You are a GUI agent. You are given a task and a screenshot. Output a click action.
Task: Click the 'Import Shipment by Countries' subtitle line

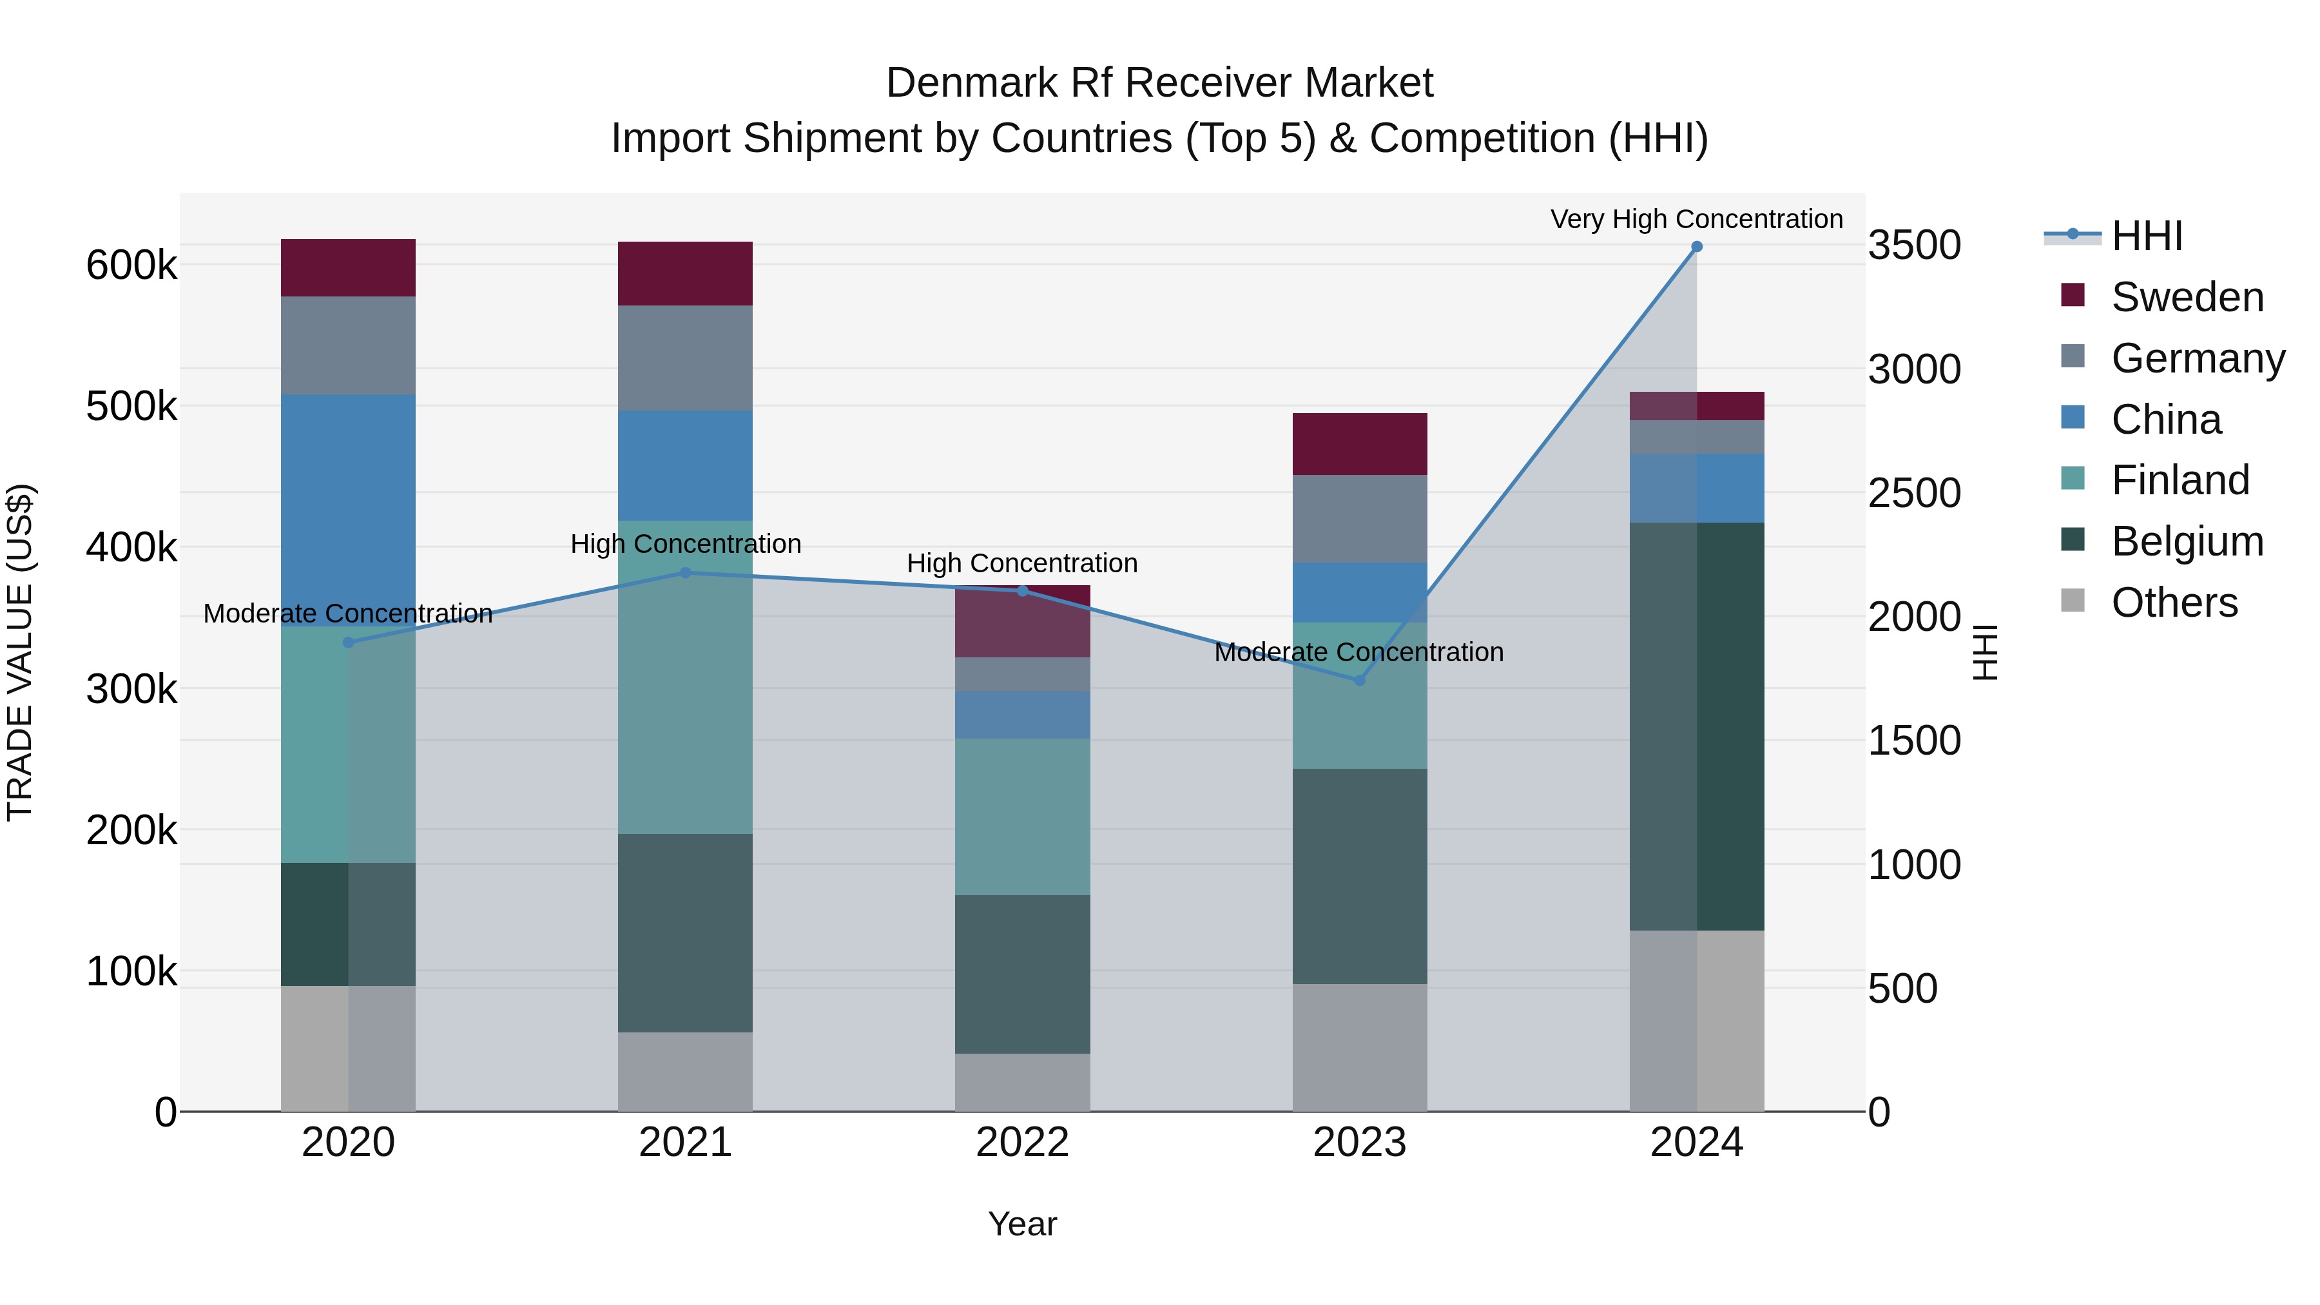[x=1160, y=139]
